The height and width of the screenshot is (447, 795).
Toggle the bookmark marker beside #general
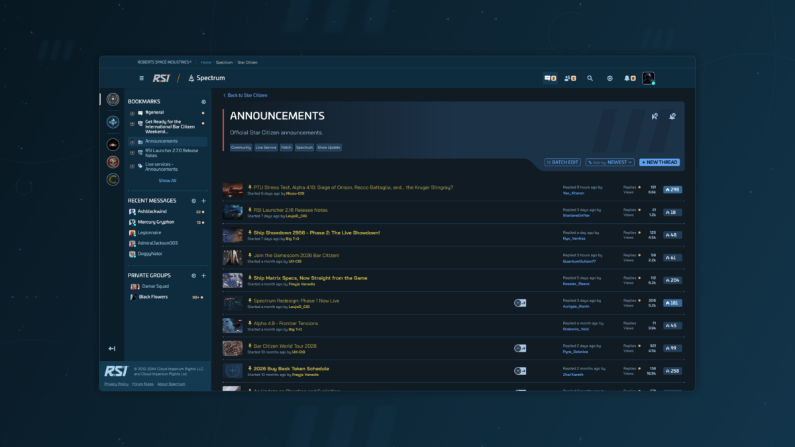(x=132, y=113)
